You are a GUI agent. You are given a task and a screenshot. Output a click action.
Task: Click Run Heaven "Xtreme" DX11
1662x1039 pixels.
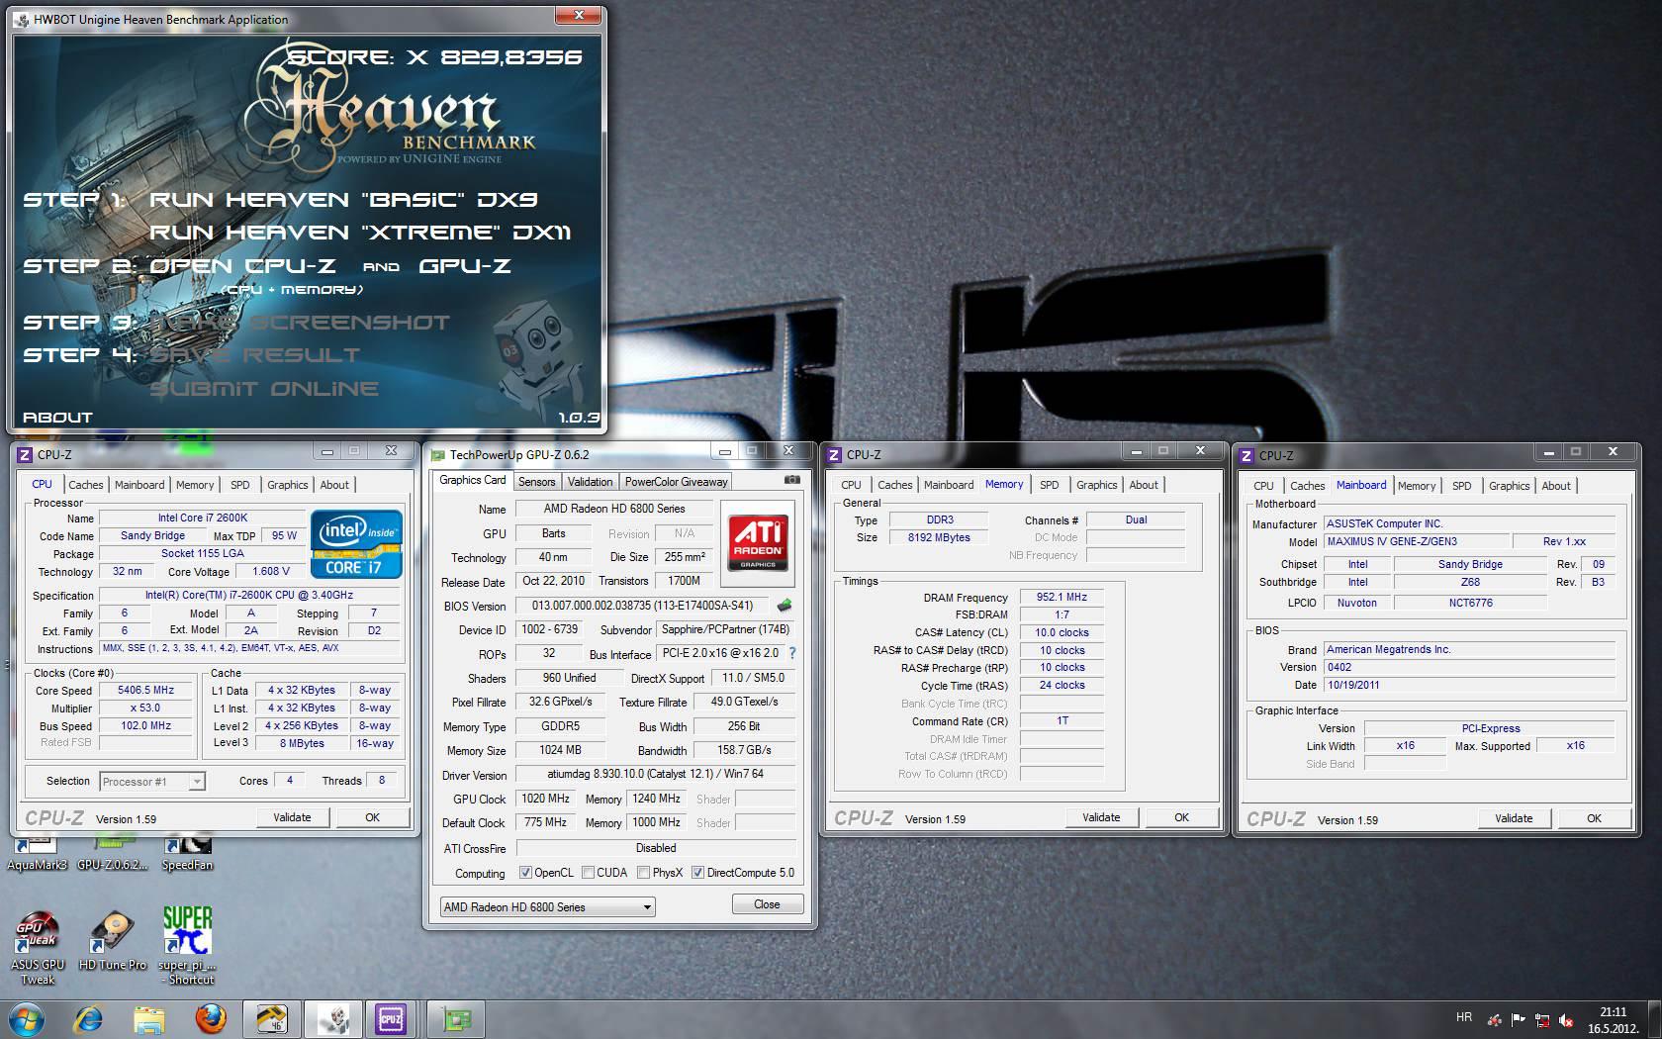pos(360,233)
